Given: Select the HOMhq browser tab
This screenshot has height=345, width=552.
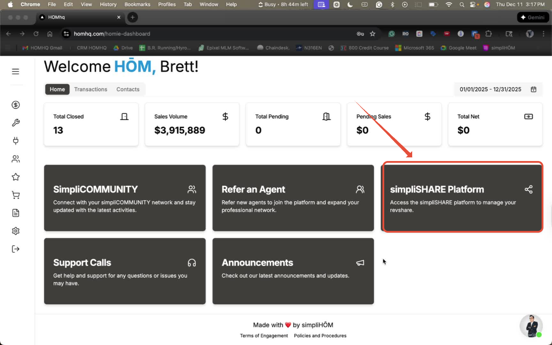Looking at the screenshot, I should click(x=80, y=17).
